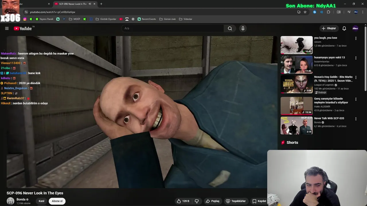Click the Teşekkürler thanks button
Screen dimensions: 367x206
236,201
